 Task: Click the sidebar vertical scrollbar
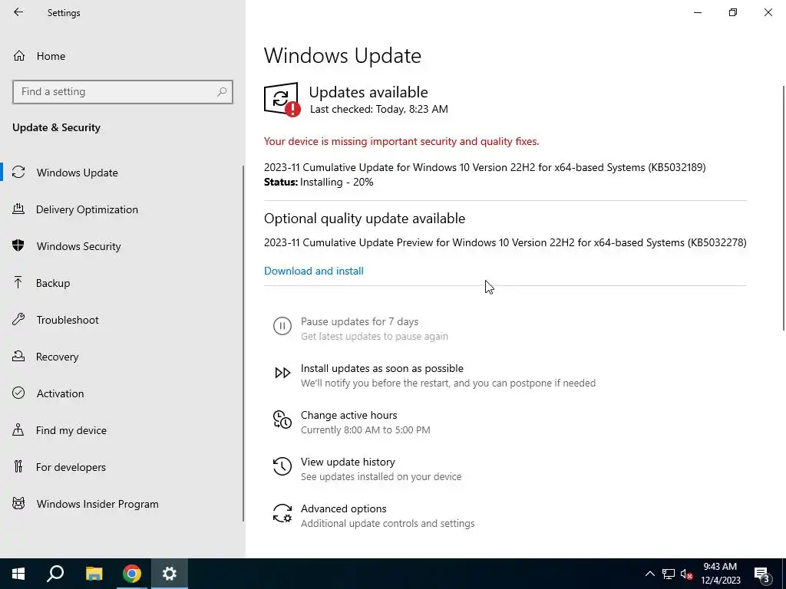(x=243, y=344)
